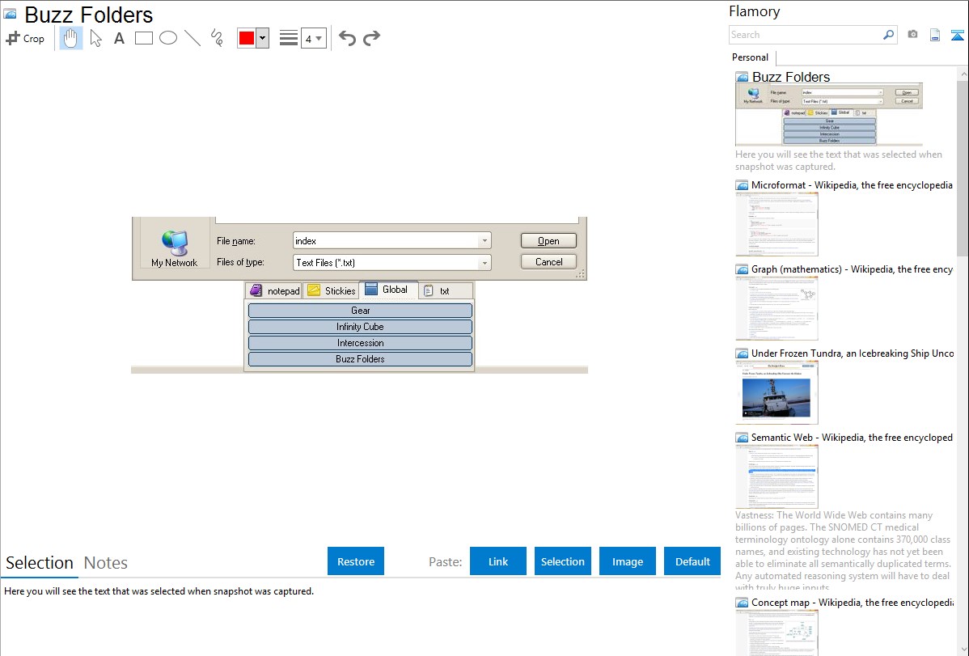Click the Flamory search field
Viewport: 969px width, 656px height.
806,35
